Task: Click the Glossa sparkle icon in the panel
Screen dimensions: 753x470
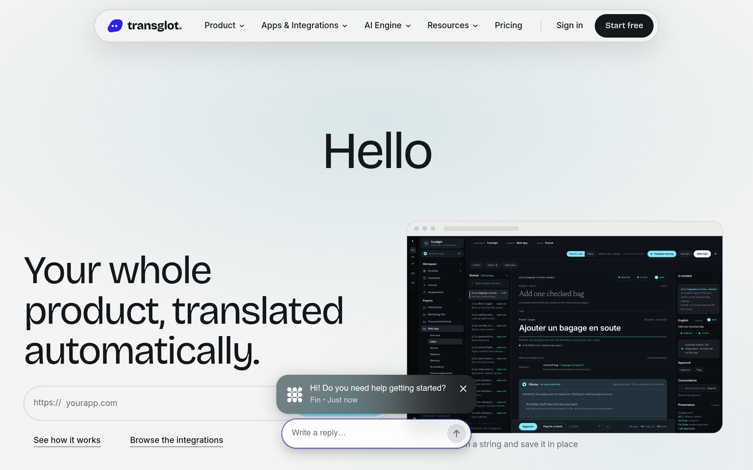Action: tap(524, 385)
